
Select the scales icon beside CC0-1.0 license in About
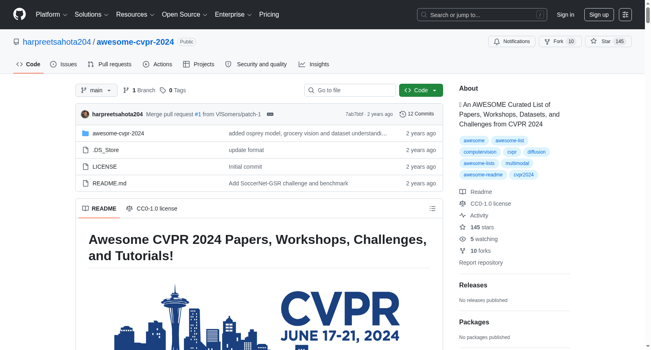click(463, 204)
